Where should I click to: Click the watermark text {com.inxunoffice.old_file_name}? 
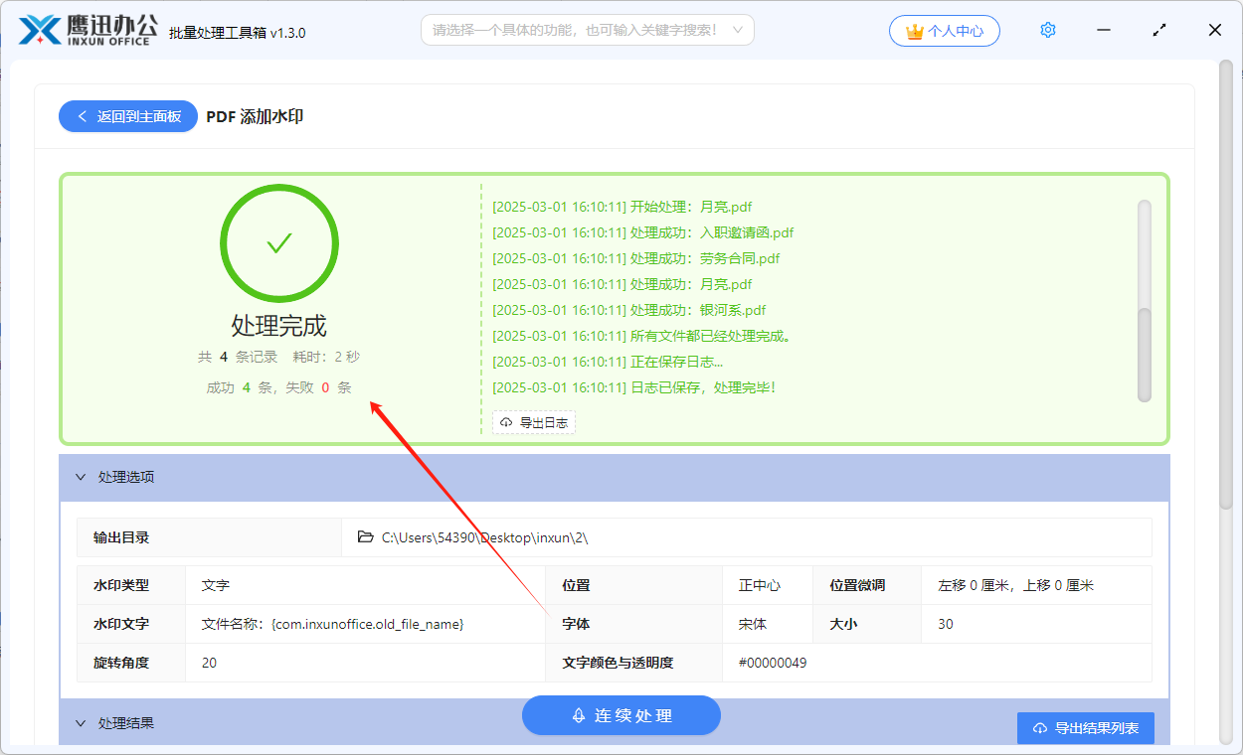click(368, 624)
